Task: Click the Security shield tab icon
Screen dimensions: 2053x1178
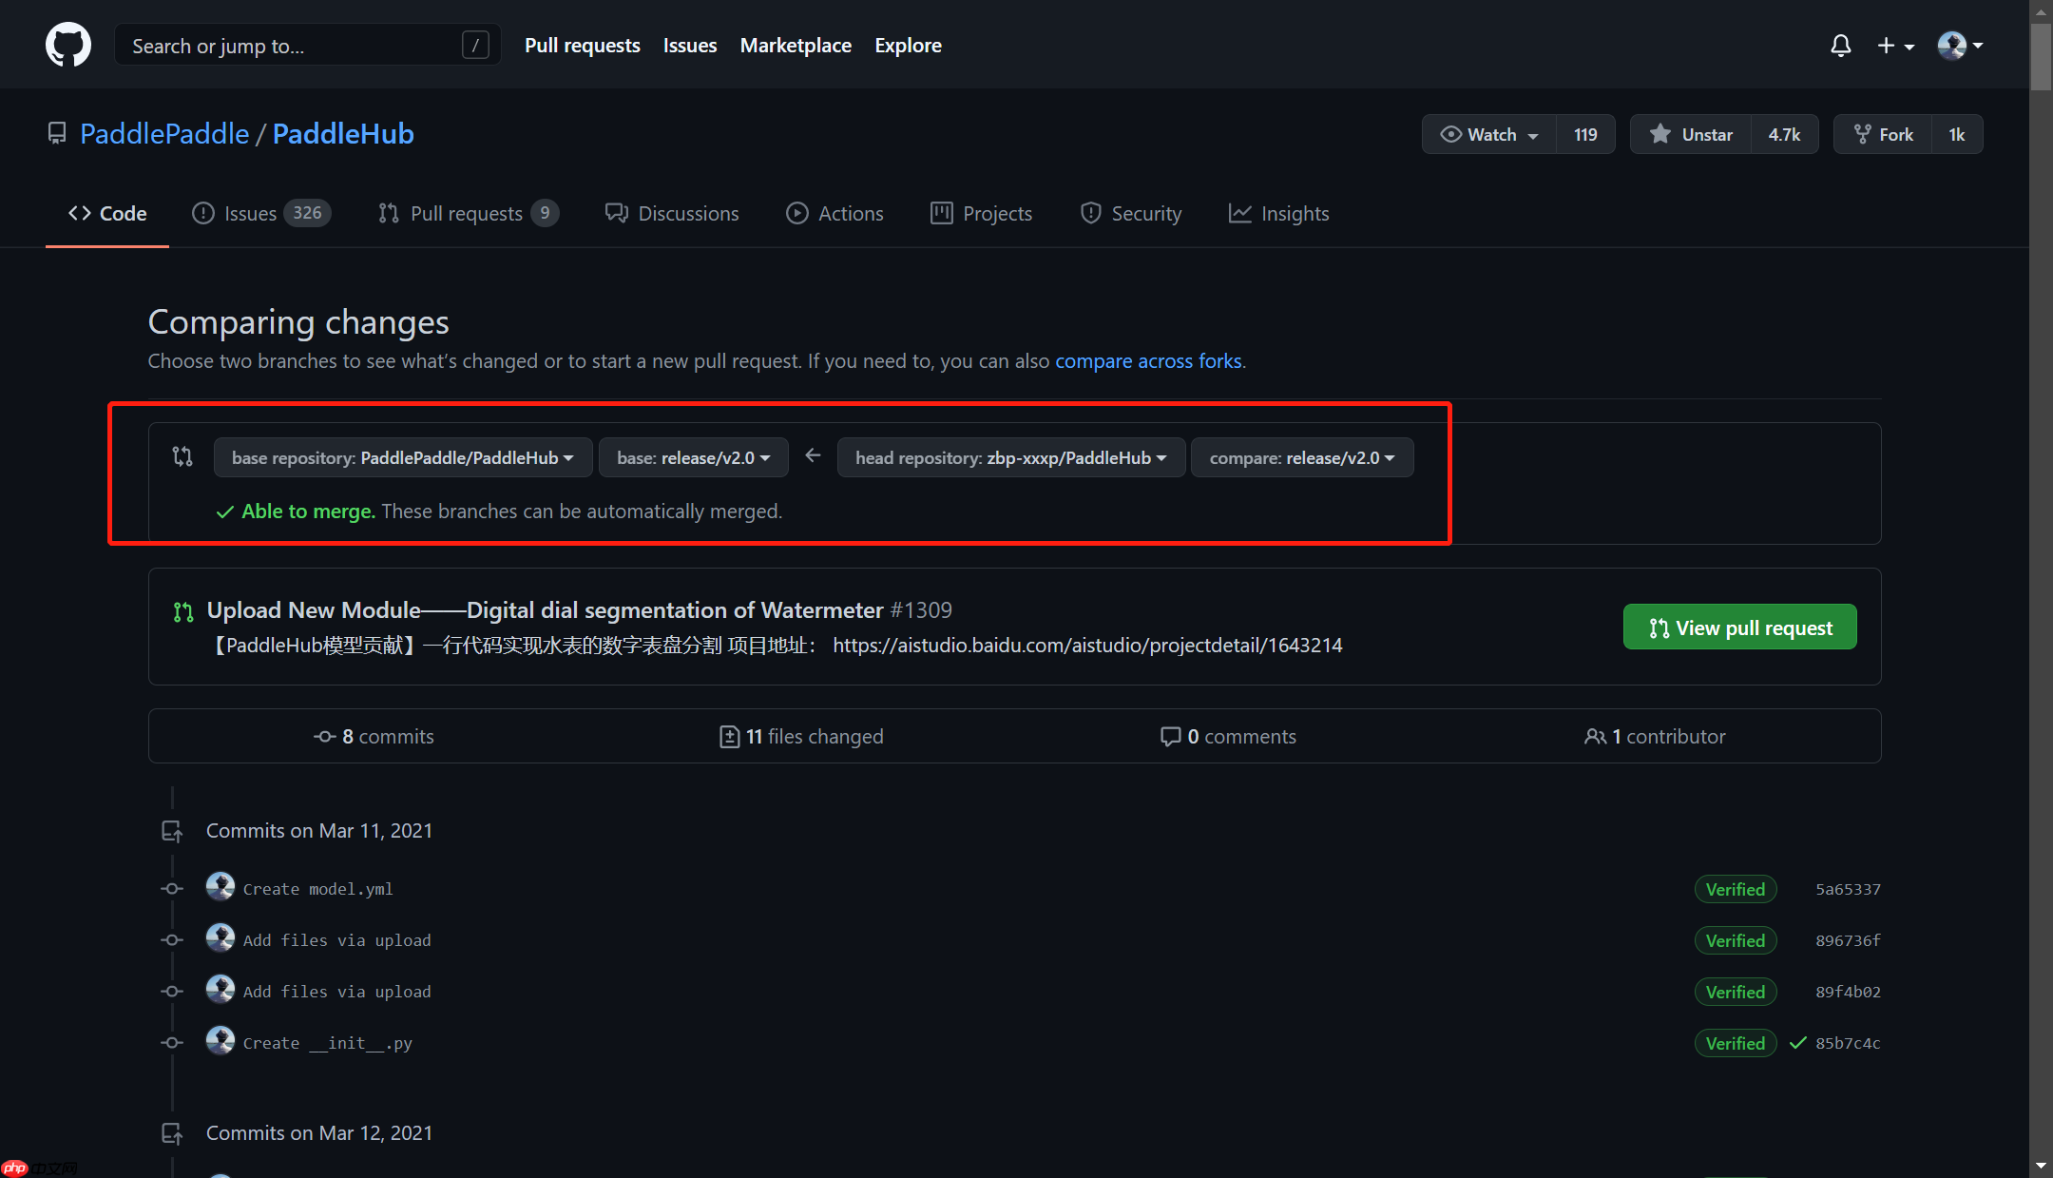Action: coord(1090,213)
